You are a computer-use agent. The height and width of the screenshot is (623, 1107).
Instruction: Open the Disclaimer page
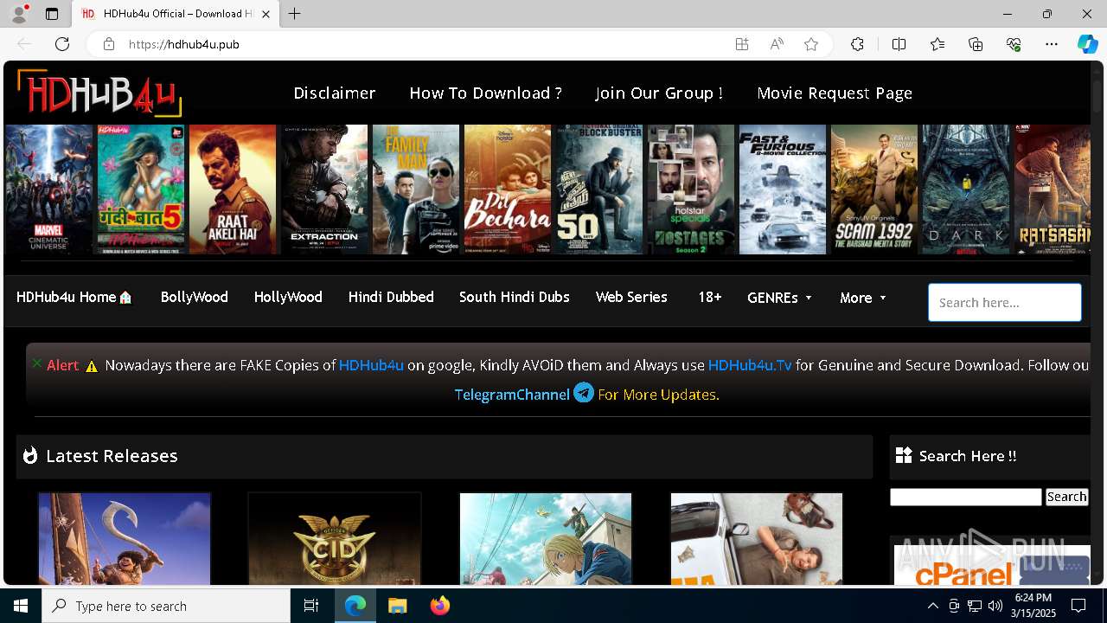(x=335, y=93)
